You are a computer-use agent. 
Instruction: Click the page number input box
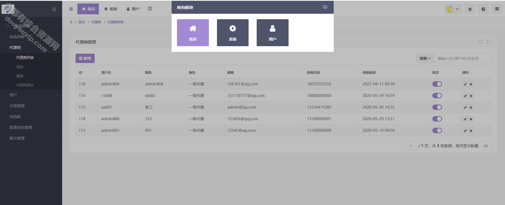411,146
